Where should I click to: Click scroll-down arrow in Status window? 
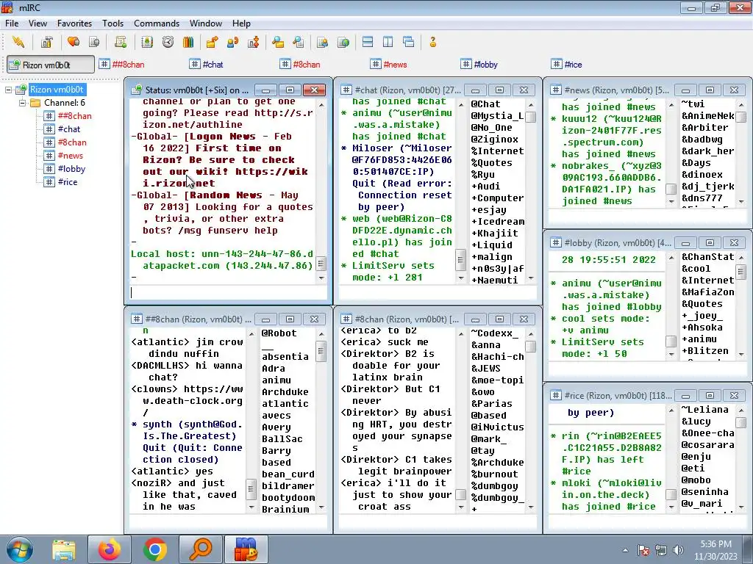tap(321, 278)
